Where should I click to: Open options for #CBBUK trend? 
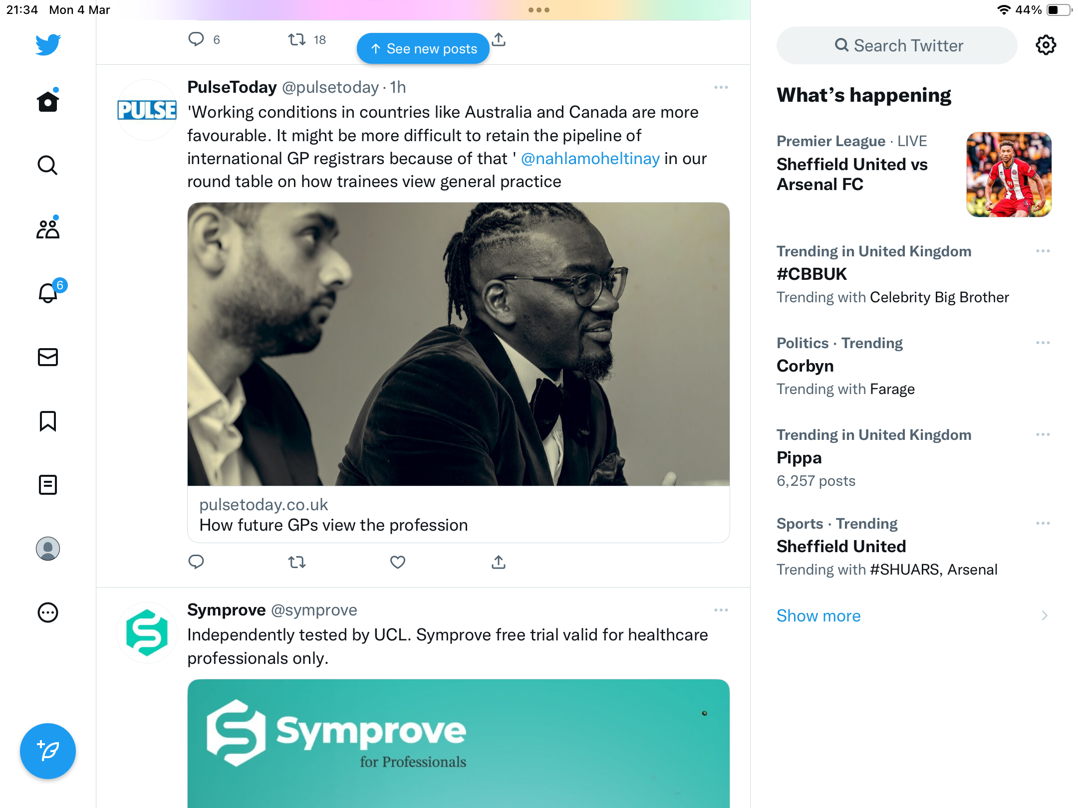1043,251
